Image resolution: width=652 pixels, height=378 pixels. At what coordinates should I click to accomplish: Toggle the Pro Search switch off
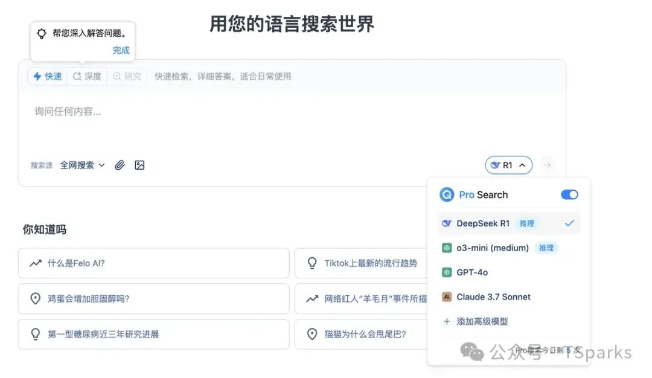pos(569,194)
